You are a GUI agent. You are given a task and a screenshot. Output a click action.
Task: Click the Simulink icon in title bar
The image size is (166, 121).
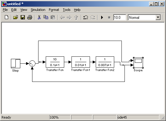coord(4,4)
